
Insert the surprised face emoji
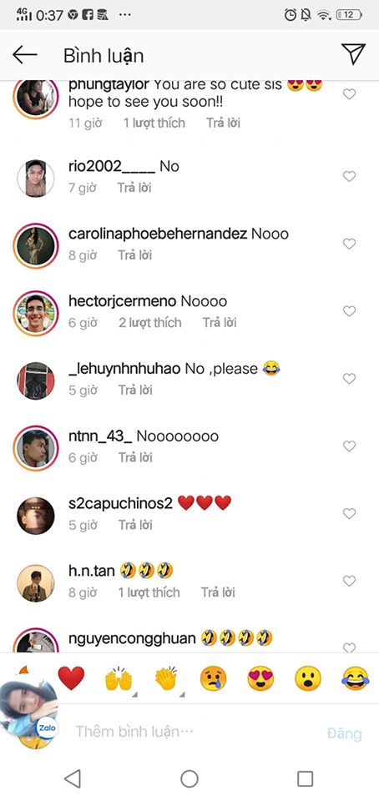(308, 679)
